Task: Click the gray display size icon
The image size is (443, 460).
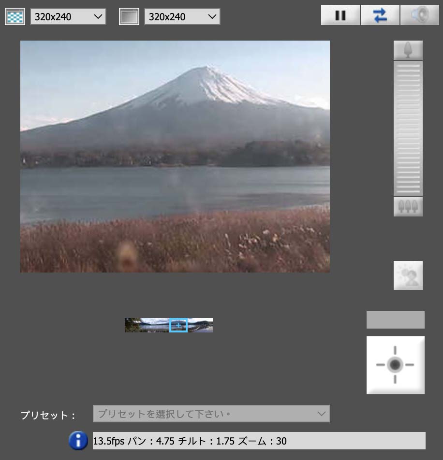Action: point(129,17)
